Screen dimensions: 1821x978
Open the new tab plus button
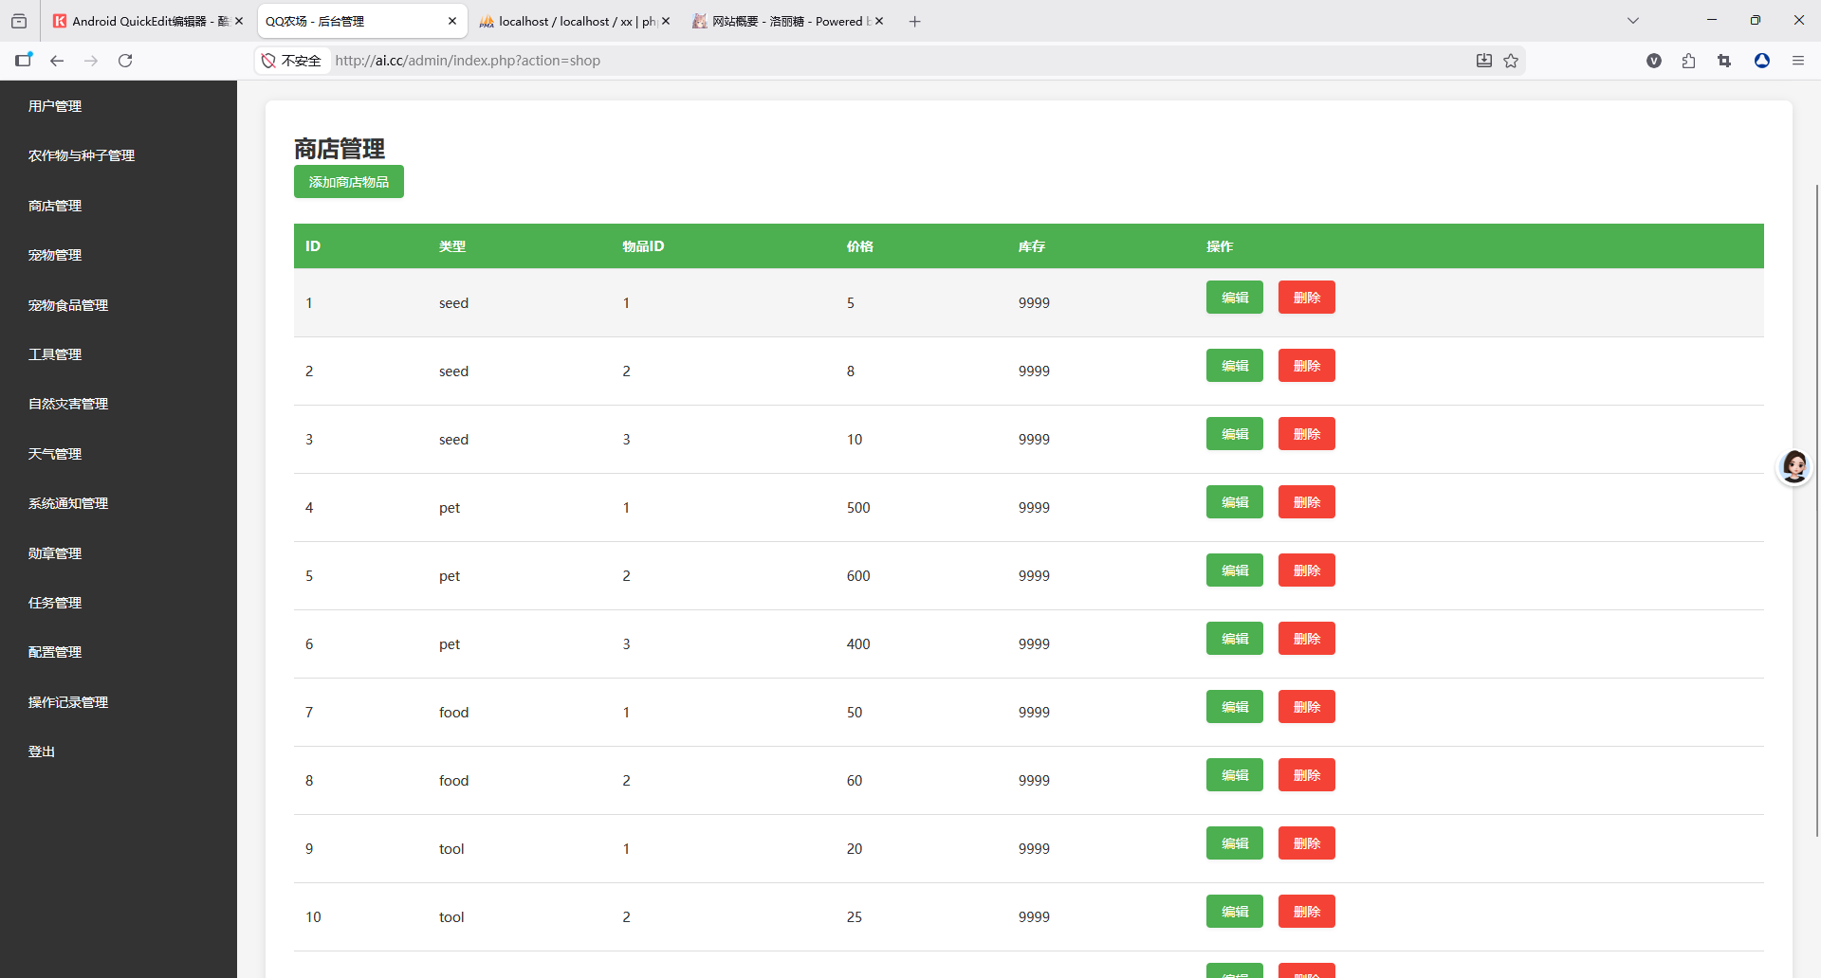pos(914,21)
